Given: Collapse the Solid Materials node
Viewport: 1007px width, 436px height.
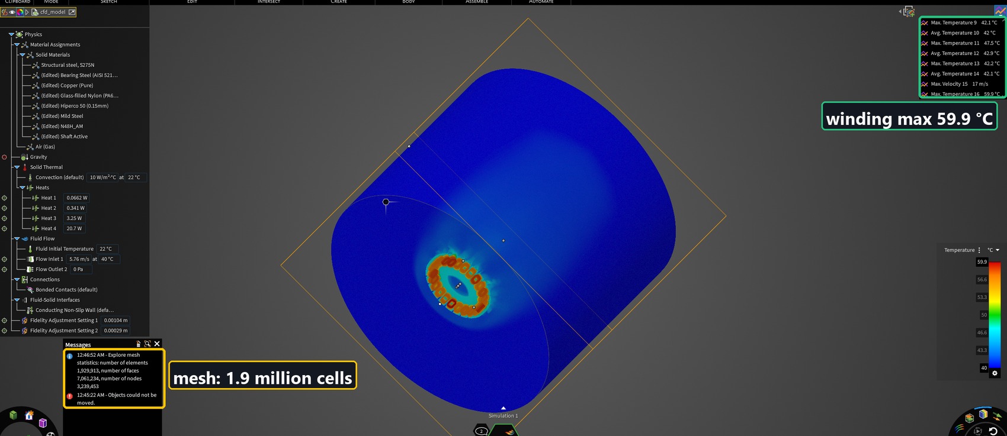Looking at the screenshot, I should (23, 55).
